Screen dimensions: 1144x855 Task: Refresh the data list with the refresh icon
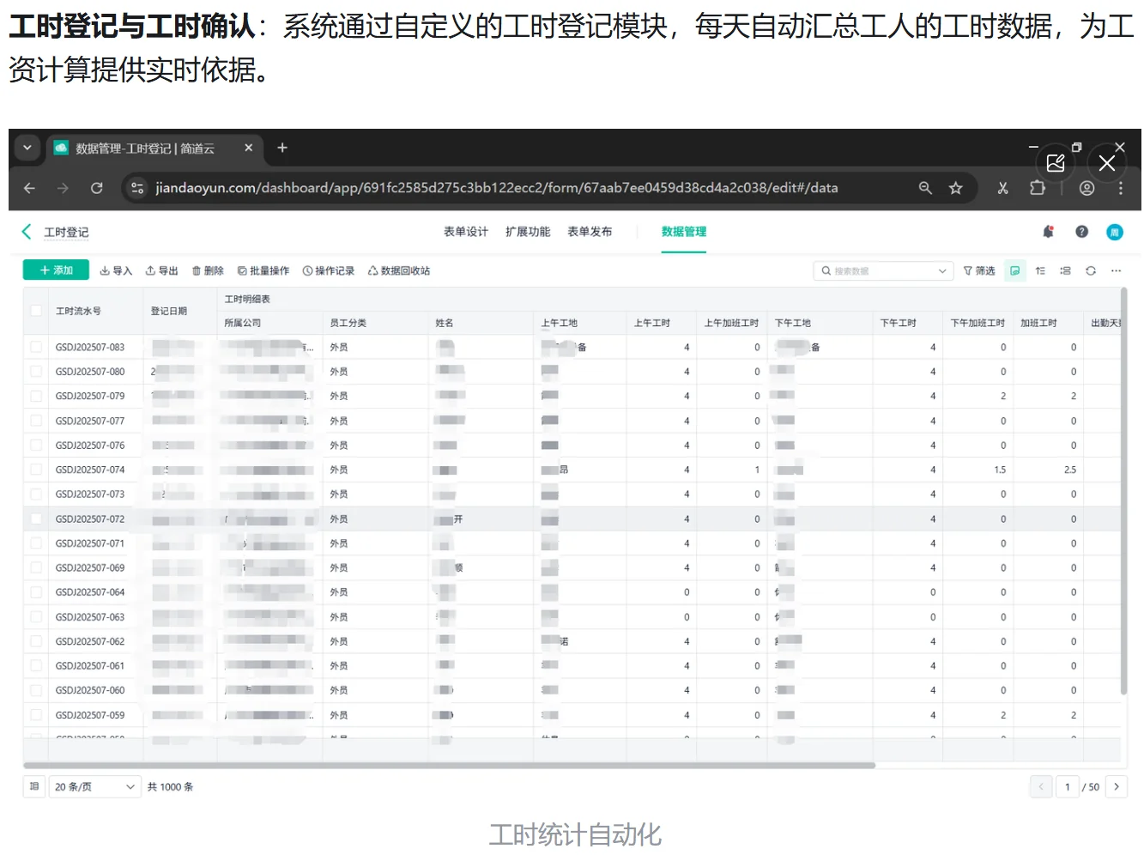click(x=1091, y=270)
